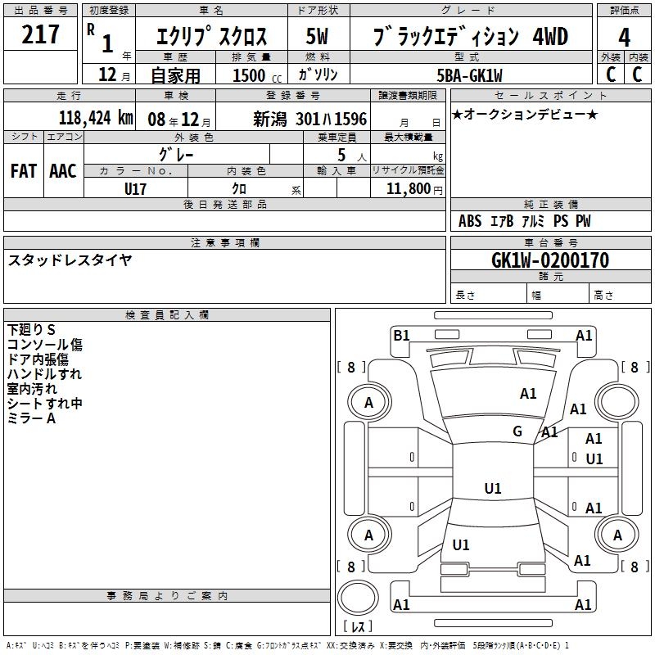Select the mileage value 118,424 km

point(96,118)
